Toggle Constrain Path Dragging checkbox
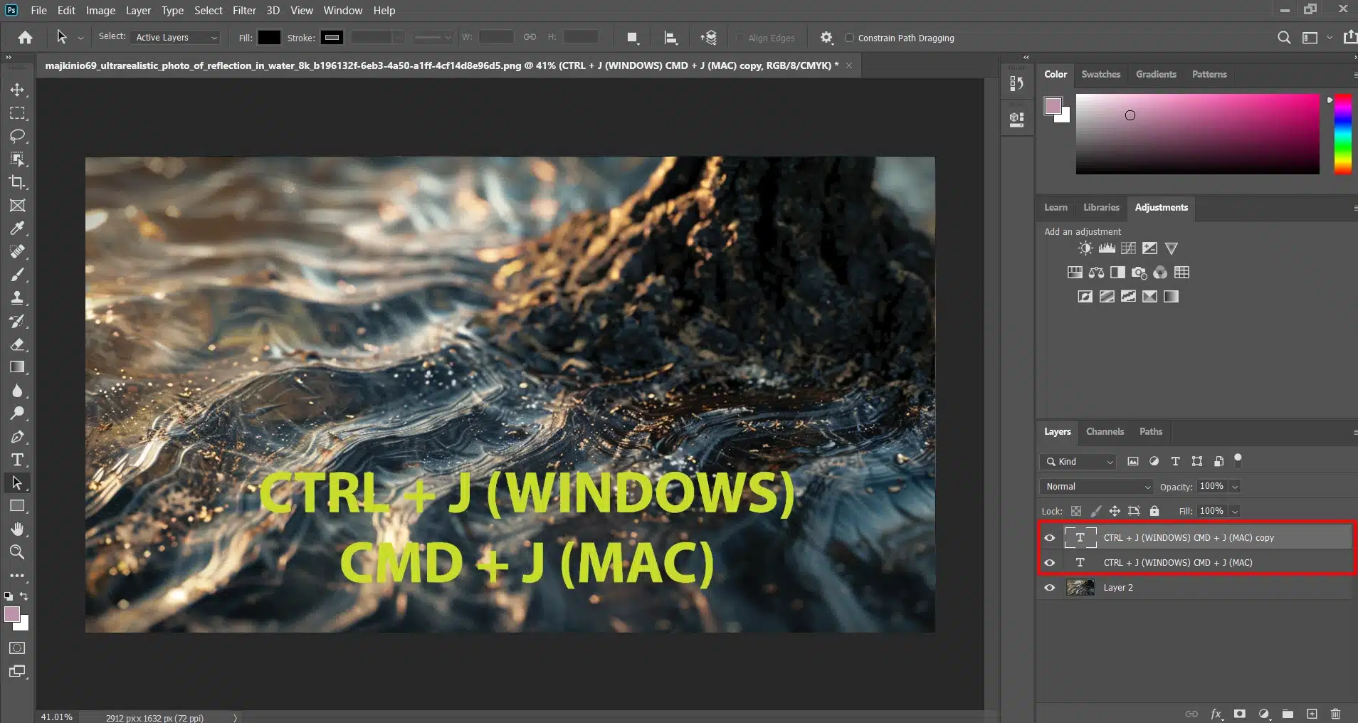Viewport: 1358px width, 723px height. point(849,38)
